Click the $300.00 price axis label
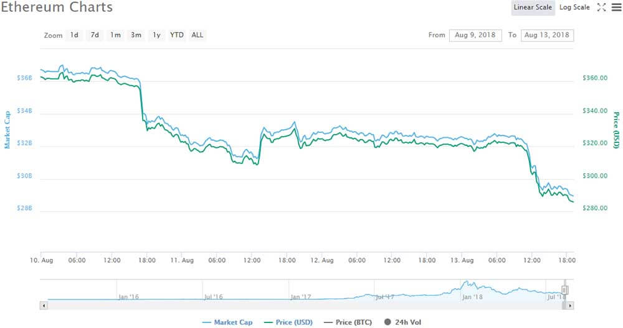This screenshot has width=623, height=328. (595, 176)
